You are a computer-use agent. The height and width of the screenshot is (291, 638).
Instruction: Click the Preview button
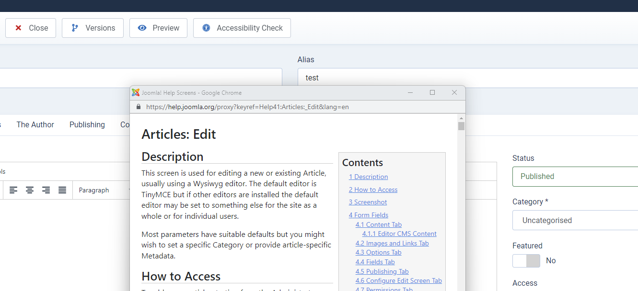click(158, 28)
